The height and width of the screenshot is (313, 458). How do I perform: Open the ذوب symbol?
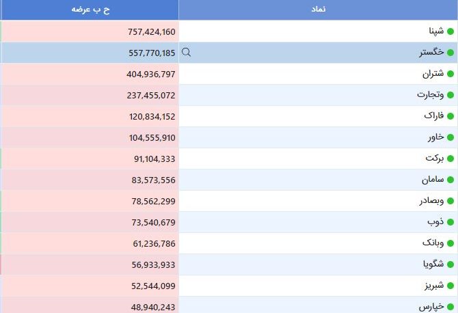(435, 222)
